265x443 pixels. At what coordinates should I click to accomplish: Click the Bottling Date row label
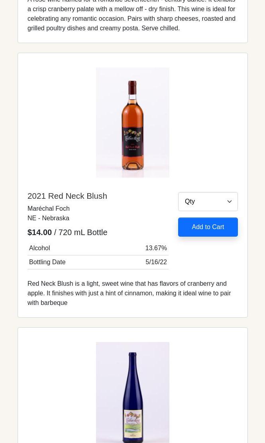47,262
